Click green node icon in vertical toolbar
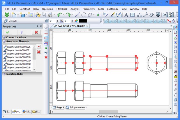 click(46, 48)
